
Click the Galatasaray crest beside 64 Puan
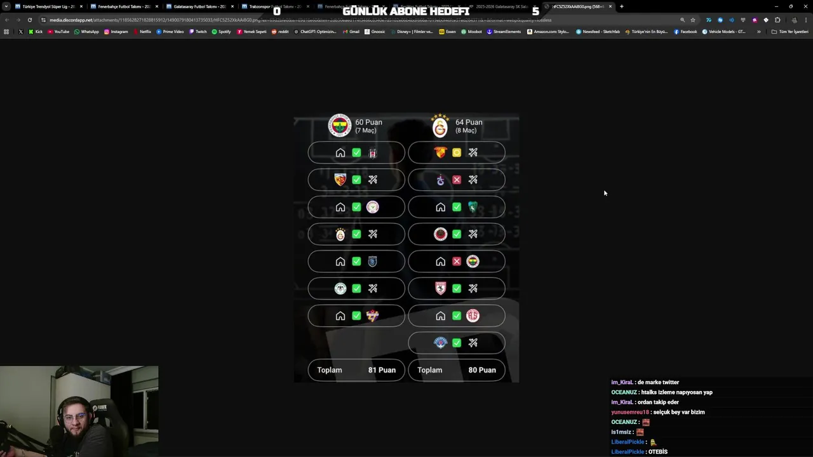[x=440, y=126]
